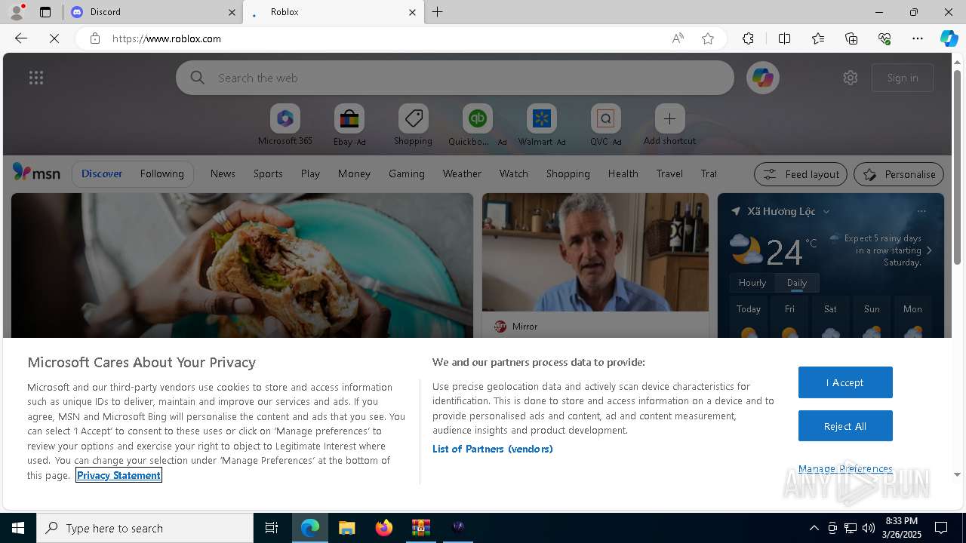Open Browser essentials heart icon
The image size is (966, 543).
point(884,38)
